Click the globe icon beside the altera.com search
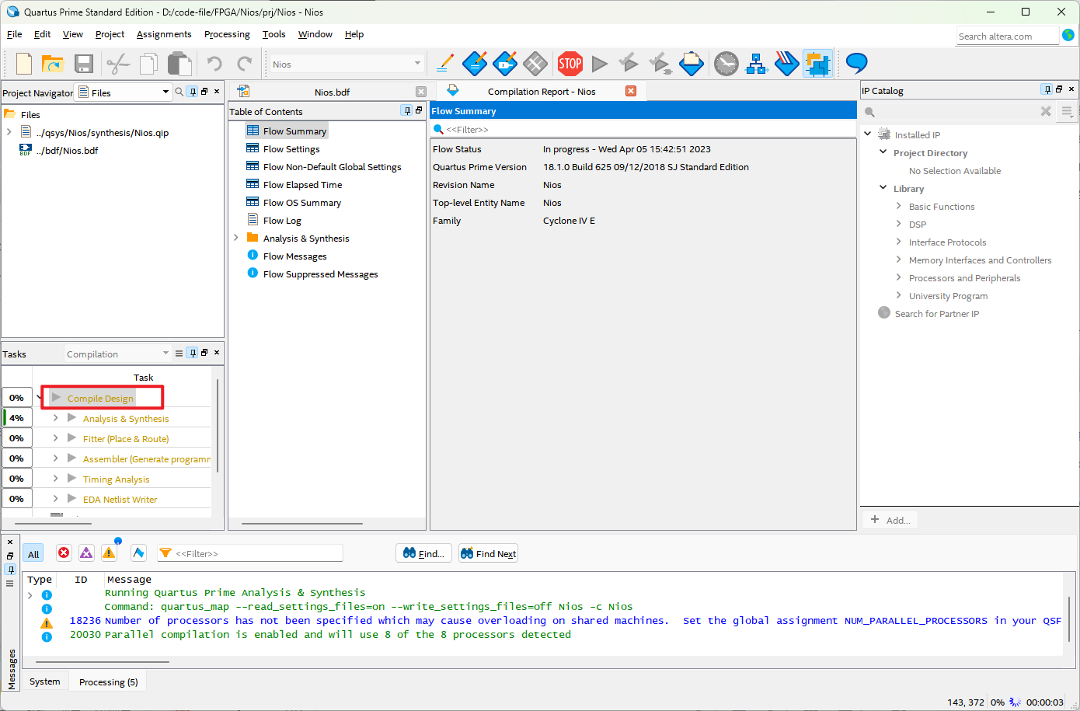Viewport: 1080px width, 711px height. pyautogui.click(x=1068, y=35)
